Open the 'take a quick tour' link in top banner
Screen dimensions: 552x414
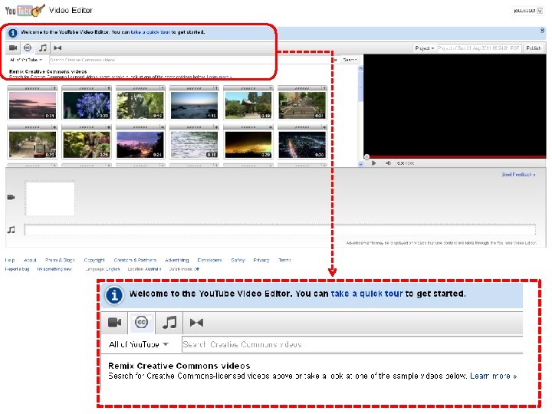point(150,32)
